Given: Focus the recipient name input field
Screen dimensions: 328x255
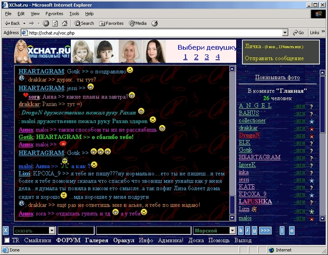Looking at the screenshot, I should (76, 231).
